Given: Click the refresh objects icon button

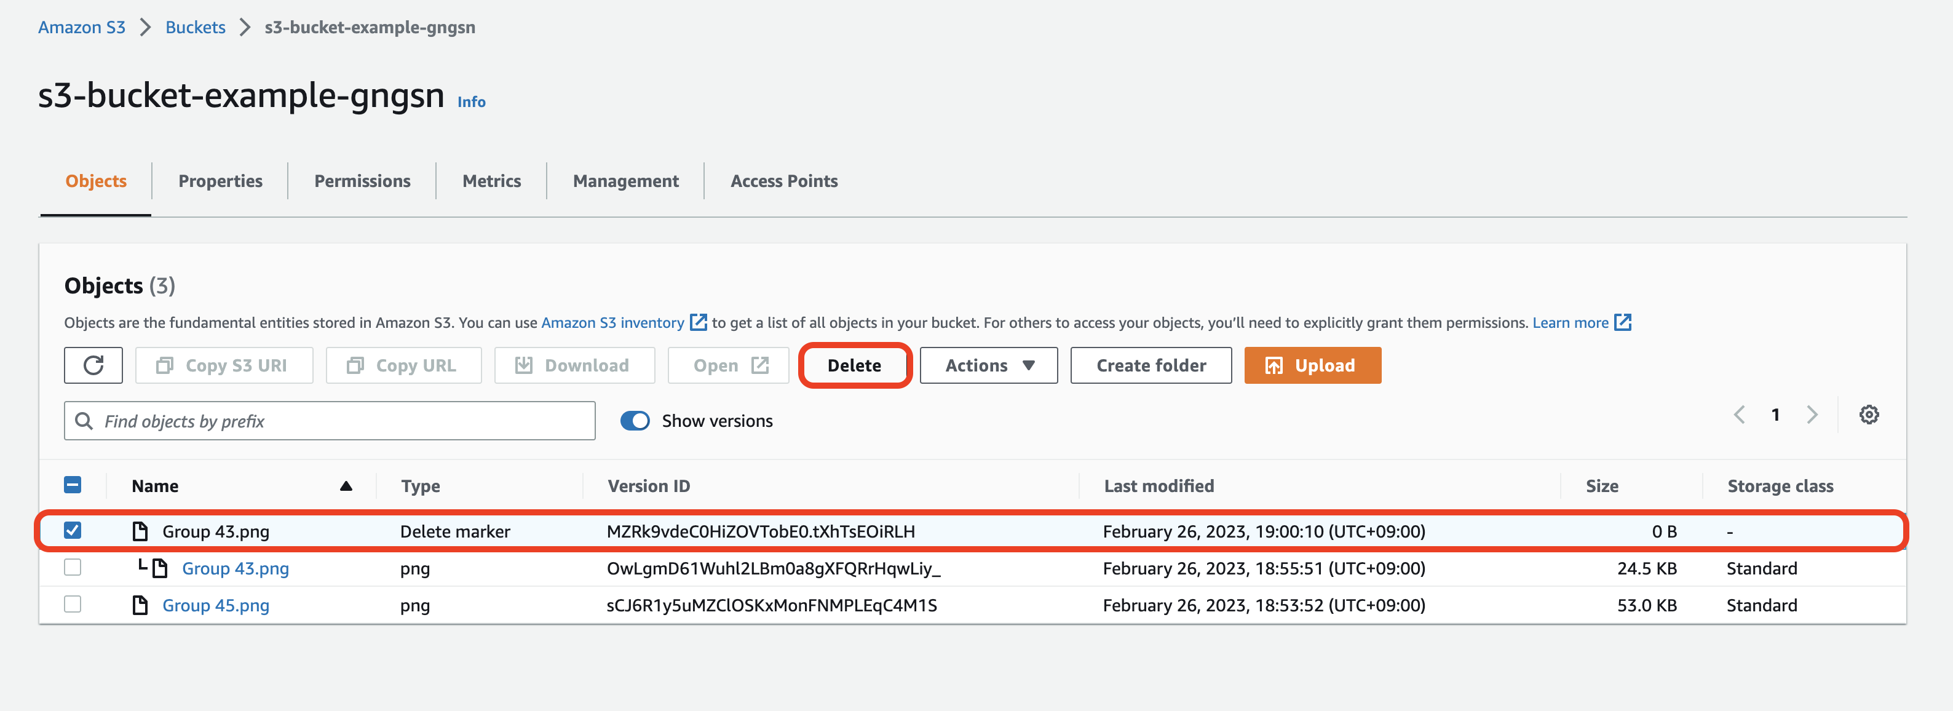Looking at the screenshot, I should click(93, 365).
